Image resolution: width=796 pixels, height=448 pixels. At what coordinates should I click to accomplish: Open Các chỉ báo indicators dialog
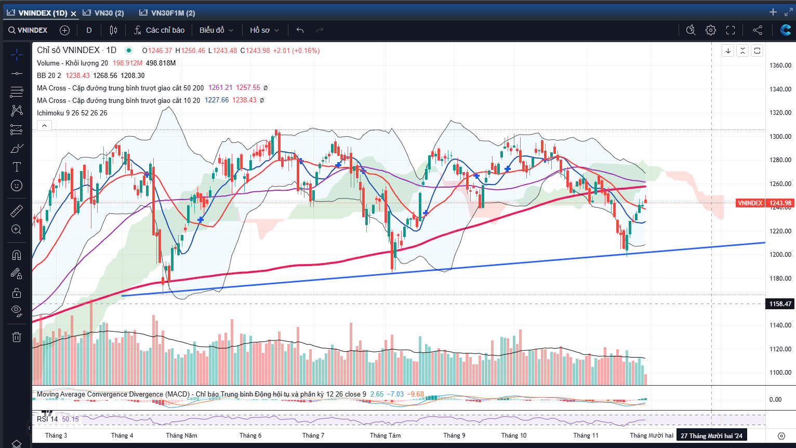[x=159, y=30]
